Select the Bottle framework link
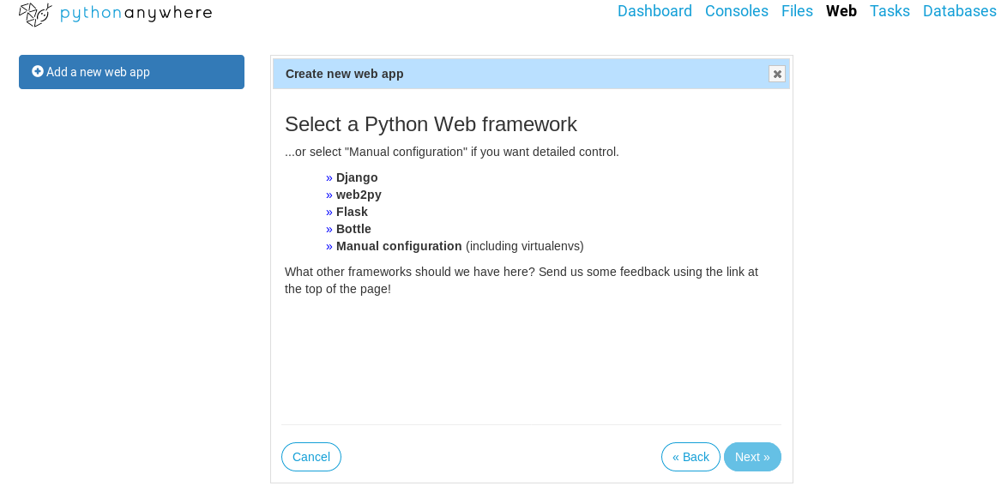 point(353,229)
